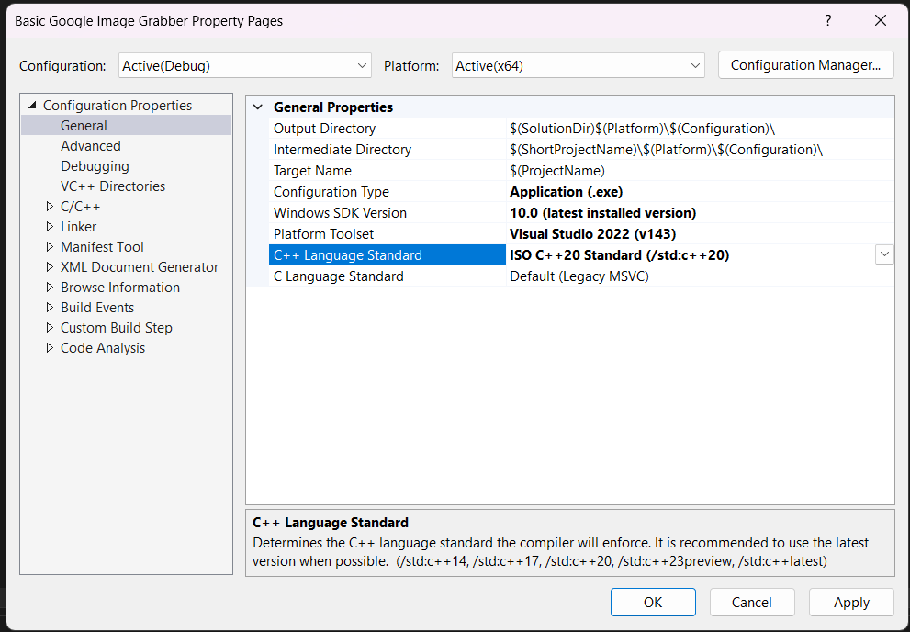Open the VC++ Directories page
This screenshot has height=632, width=910.
coord(113,186)
